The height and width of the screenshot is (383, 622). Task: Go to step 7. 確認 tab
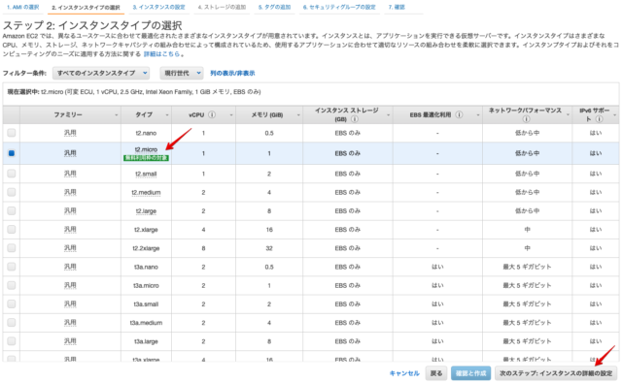pos(397,7)
